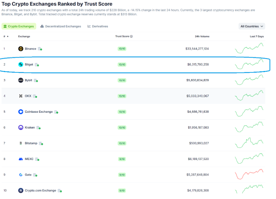Image resolution: width=276 pixels, height=199 pixels.
Task: Click the volume value $5,600,634,829
Action: tap(198, 80)
